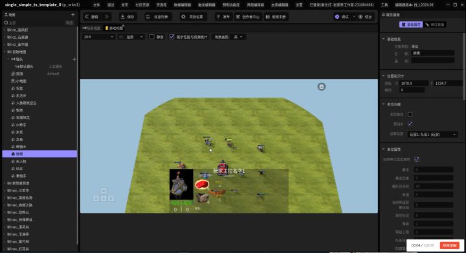
Task: Click the 筛选 filter button
Action: [69, 23]
